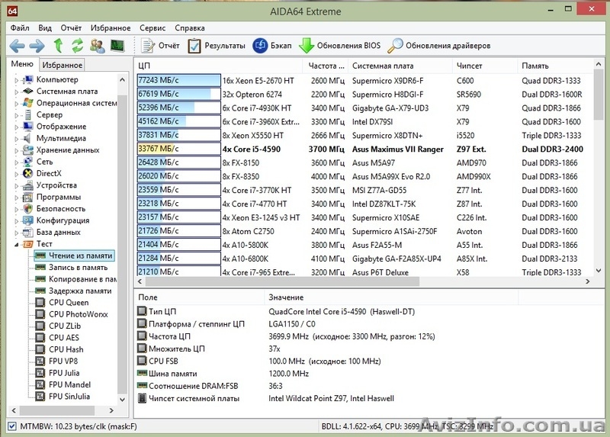This screenshot has height=437, width=610.
Task: Sort by the Частота column header
Action: point(326,66)
